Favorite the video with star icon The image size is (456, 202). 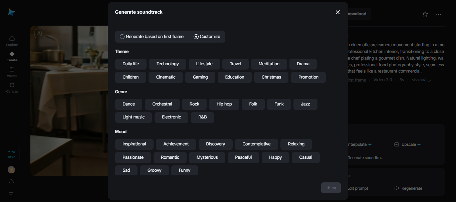coord(425,14)
